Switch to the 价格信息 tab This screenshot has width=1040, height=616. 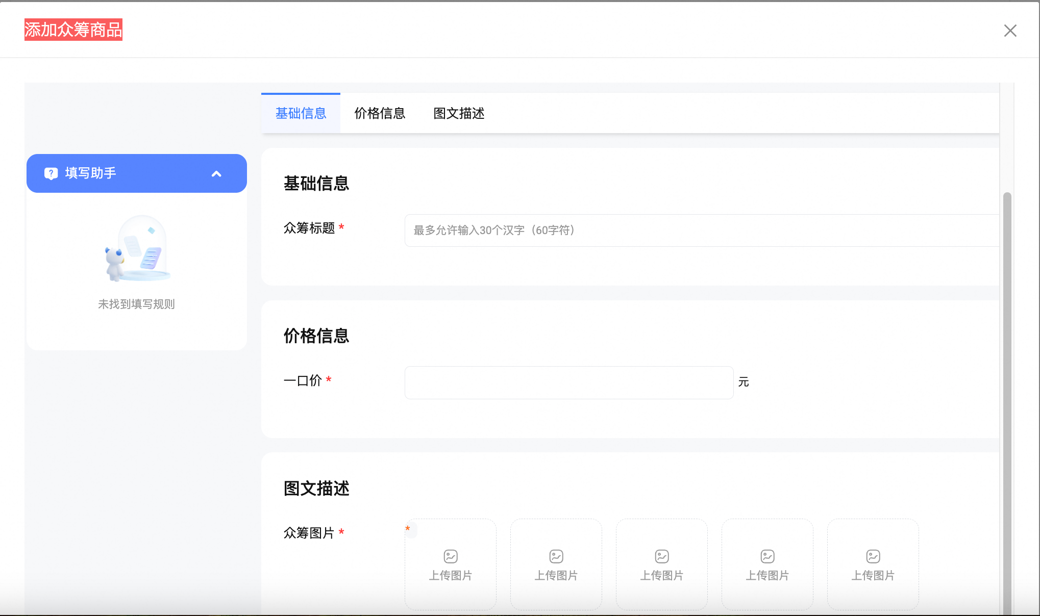[379, 113]
